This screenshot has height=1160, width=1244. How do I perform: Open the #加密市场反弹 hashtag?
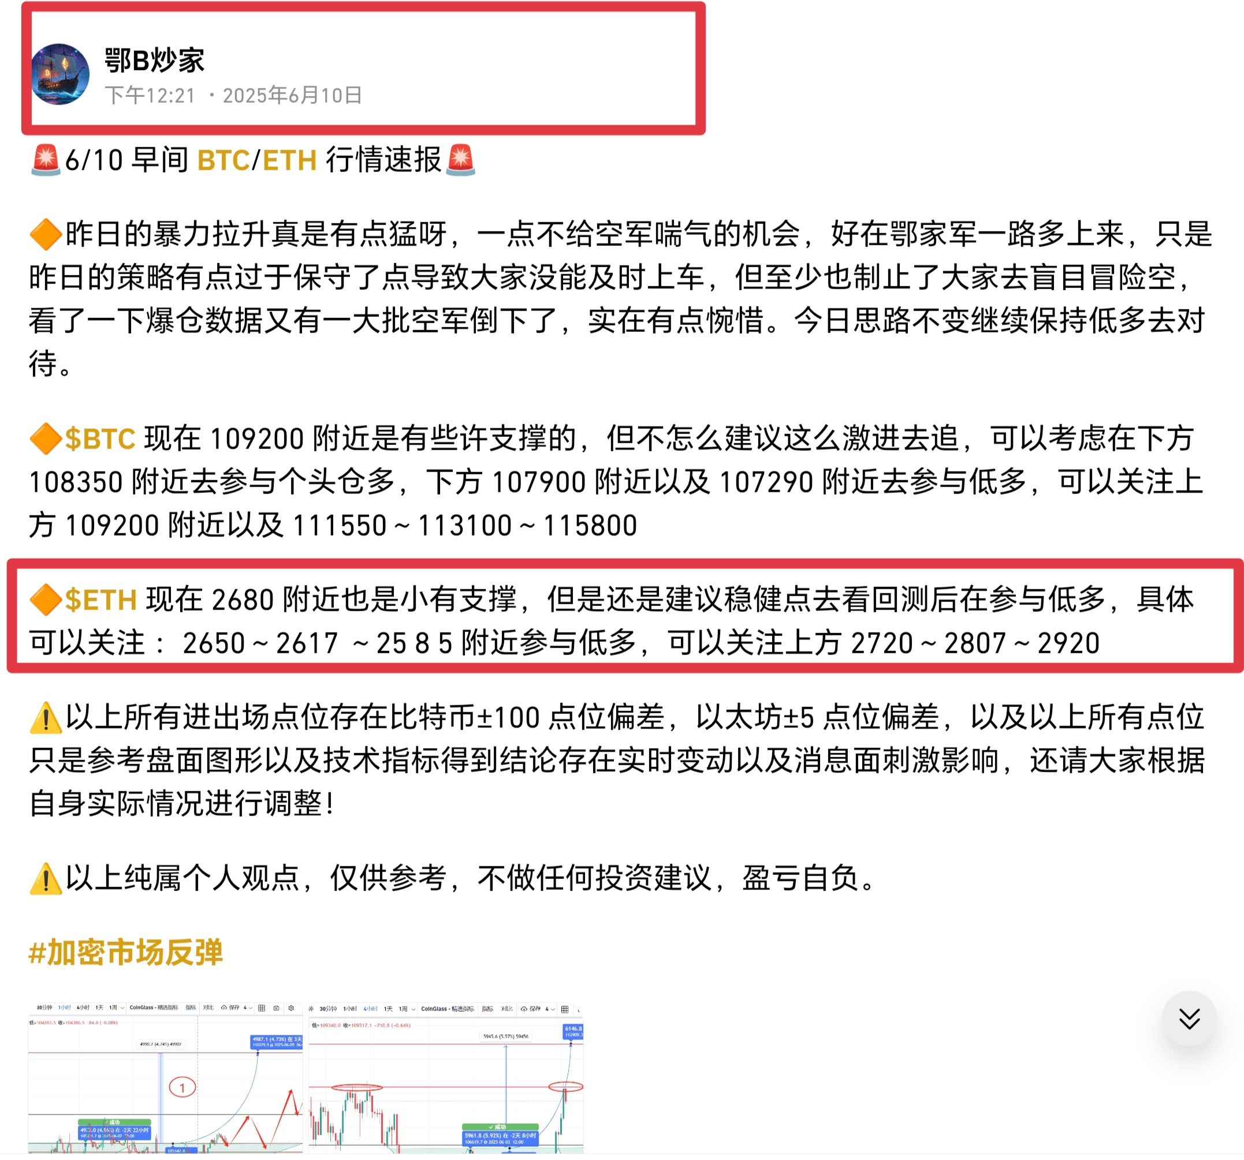pyautogui.click(x=126, y=952)
